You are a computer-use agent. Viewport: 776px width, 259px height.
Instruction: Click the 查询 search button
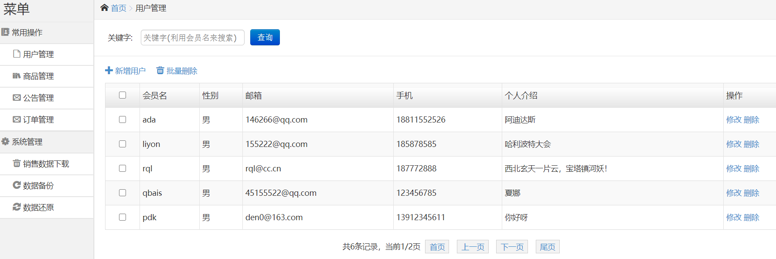(x=265, y=37)
